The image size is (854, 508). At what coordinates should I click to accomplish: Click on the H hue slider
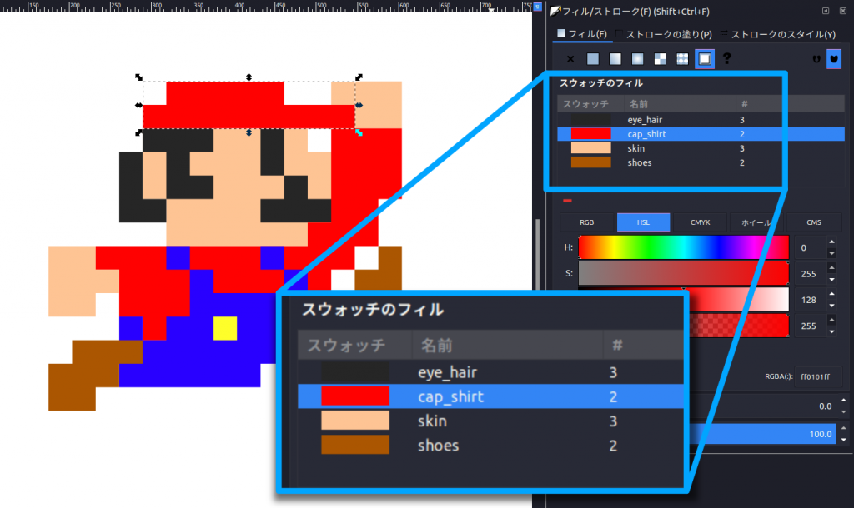tap(684, 247)
